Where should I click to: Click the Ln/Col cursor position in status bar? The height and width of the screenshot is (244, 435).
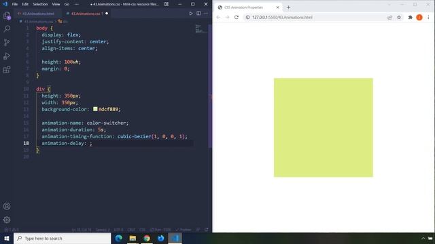click(82, 230)
